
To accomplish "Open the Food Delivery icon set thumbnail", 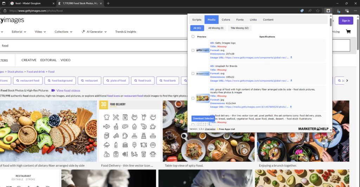I will 130,131.
